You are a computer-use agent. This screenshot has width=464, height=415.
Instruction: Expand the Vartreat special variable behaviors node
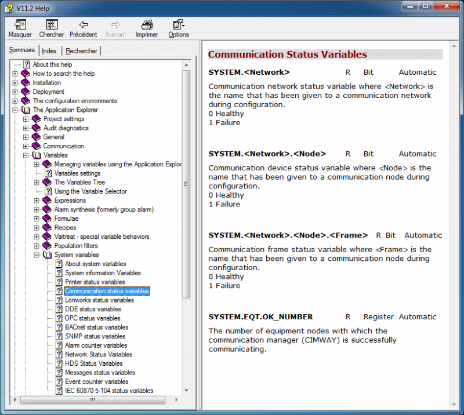click(x=37, y=237)
